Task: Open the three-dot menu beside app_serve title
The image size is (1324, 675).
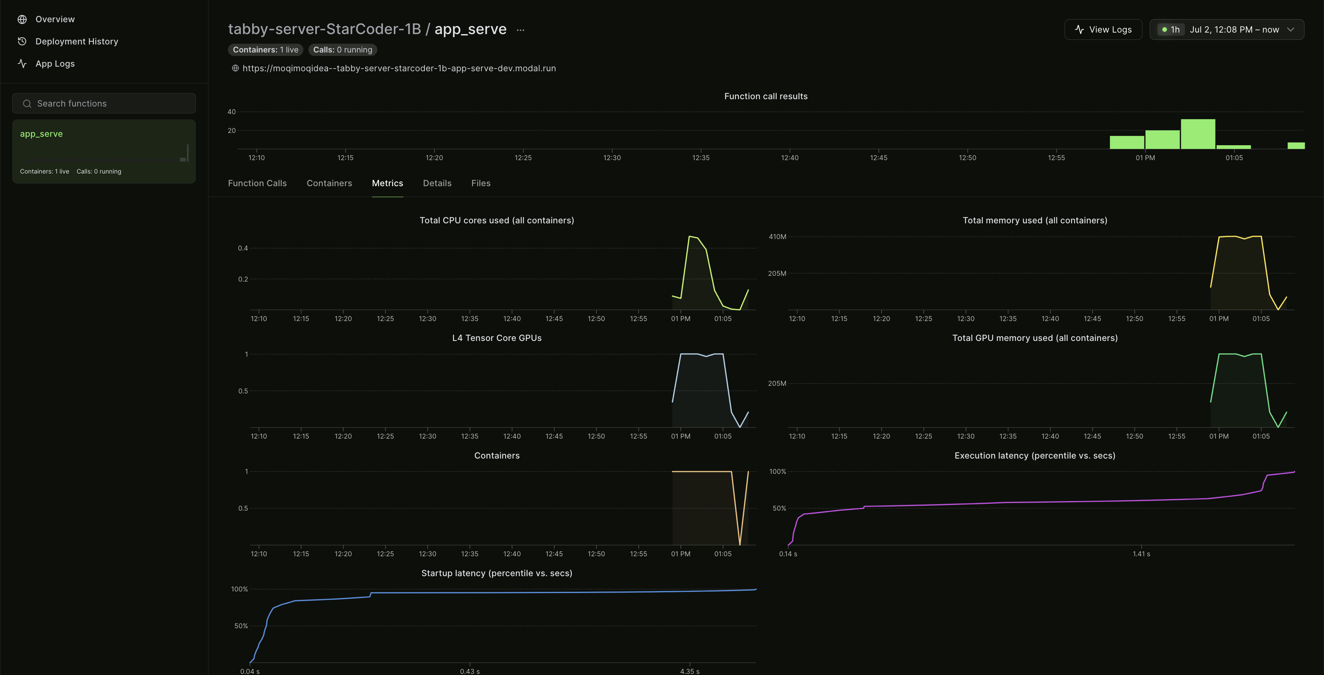Action: [520, 30]
